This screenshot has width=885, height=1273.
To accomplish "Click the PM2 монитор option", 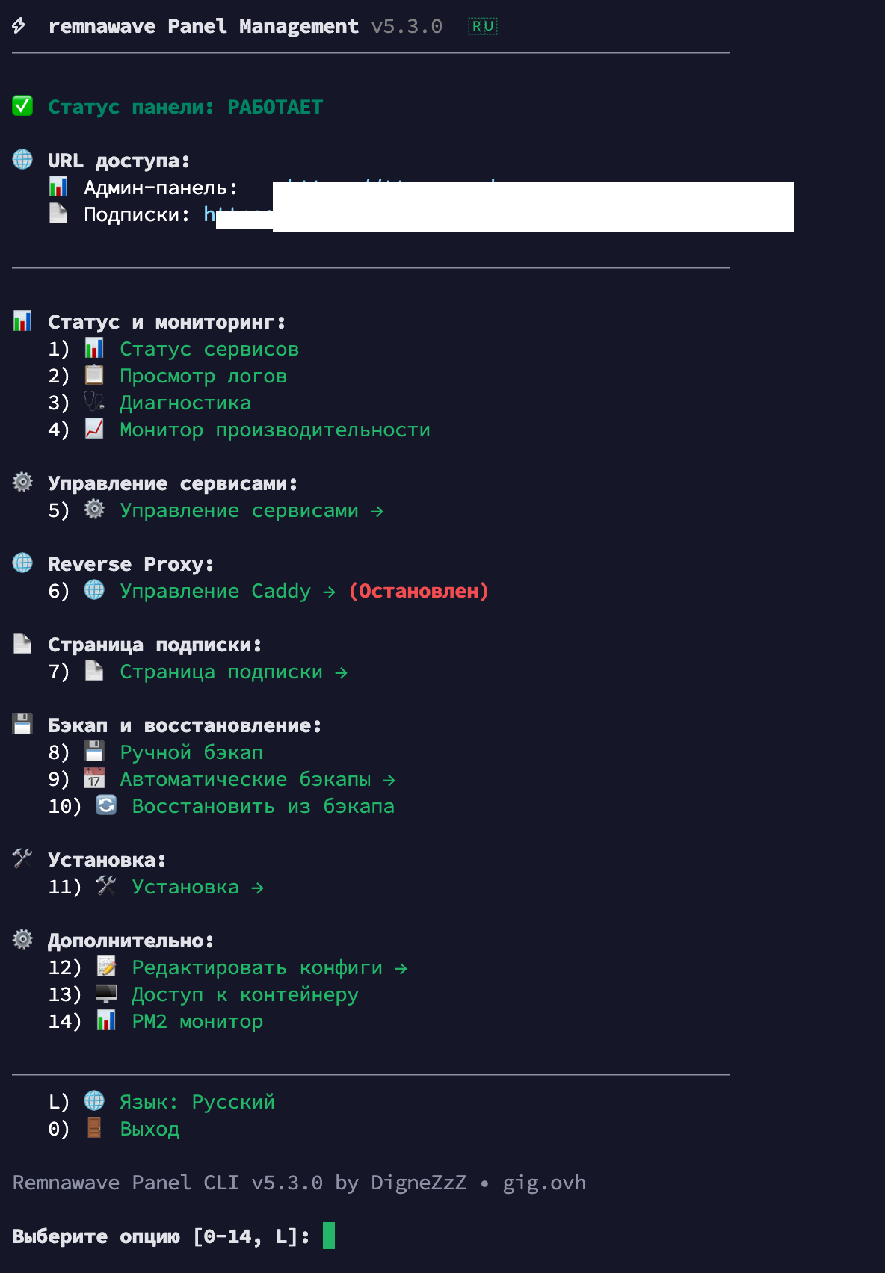I will click(197, 1021).
